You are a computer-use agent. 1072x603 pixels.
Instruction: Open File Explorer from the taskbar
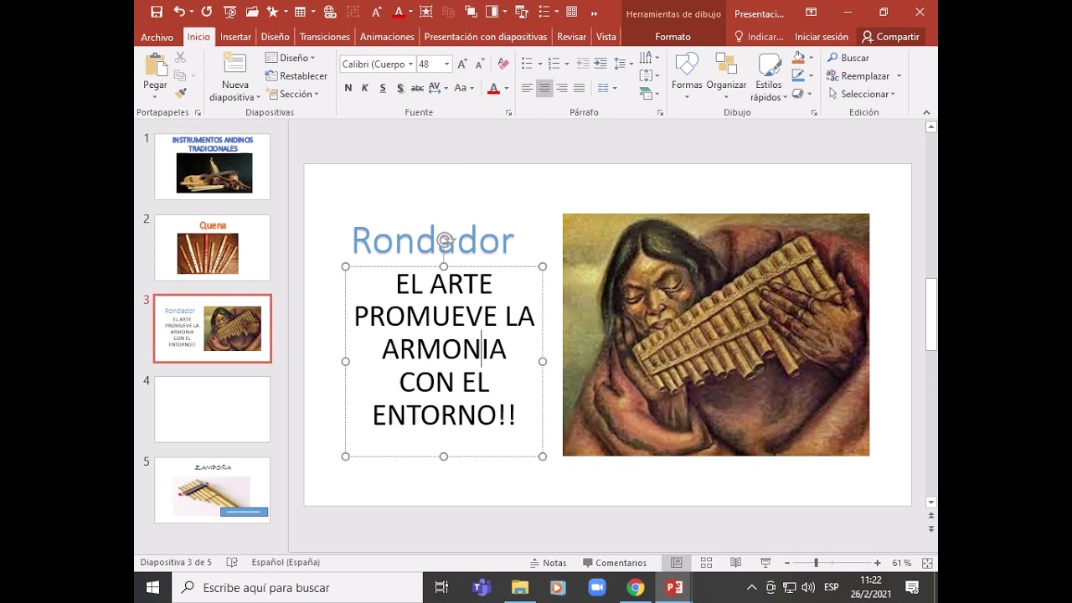click(519, 588)
